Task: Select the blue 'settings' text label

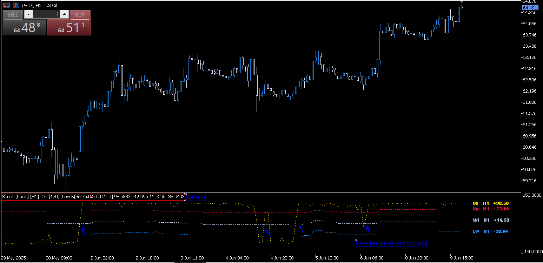Action: [196, 197]
